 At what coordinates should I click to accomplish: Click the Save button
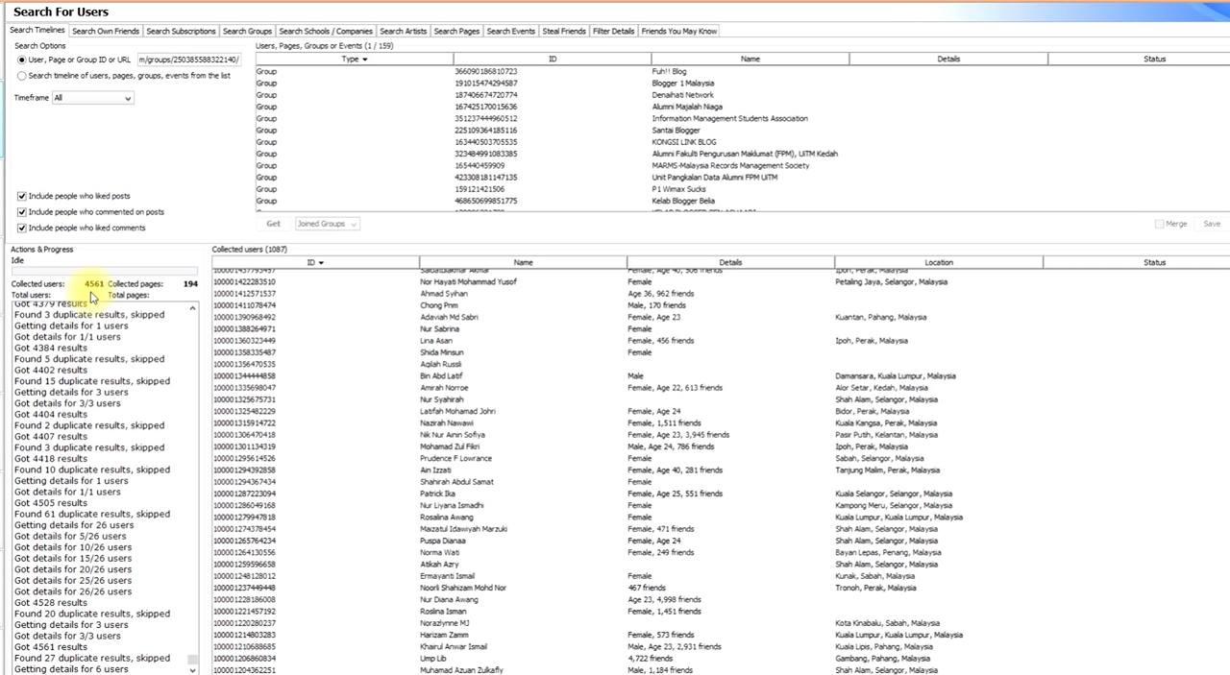[1212, 224]
